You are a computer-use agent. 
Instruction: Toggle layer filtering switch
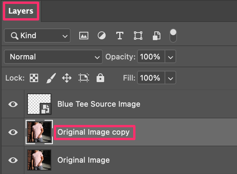[173, 36]
